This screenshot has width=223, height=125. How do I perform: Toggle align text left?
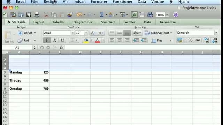[112, 40]
